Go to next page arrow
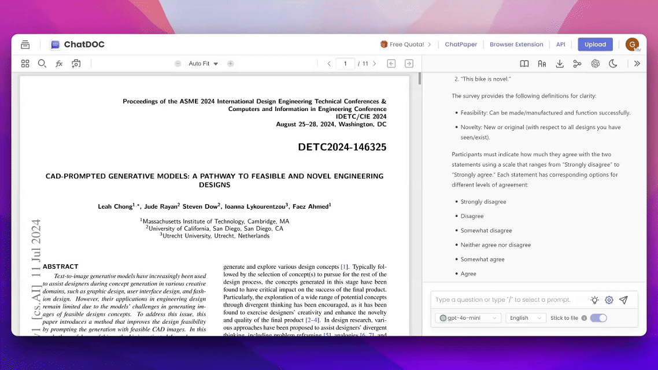The width and height of the screenshot is (658, 370). [375, 64]
